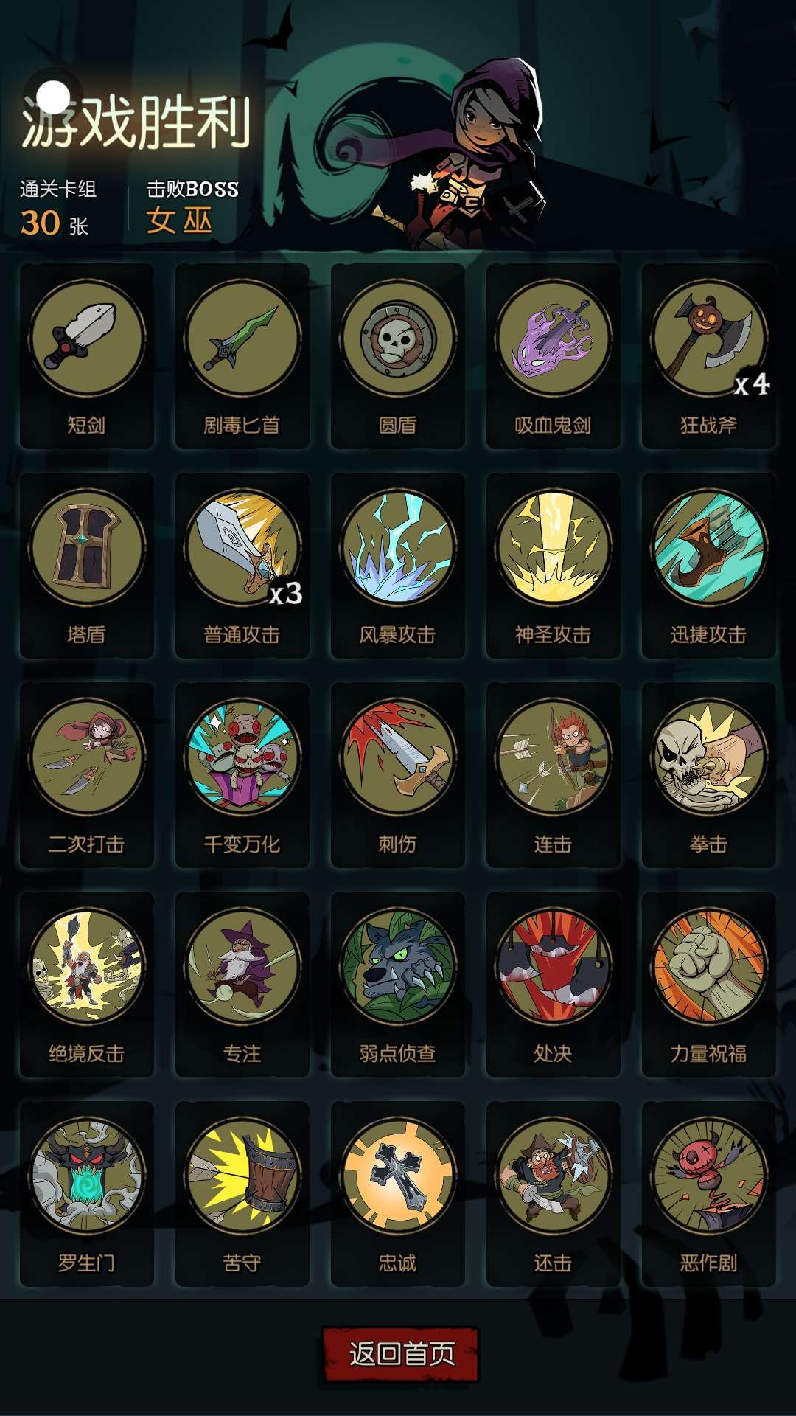The width and height of the screenshot is (796, 1416).
Task: View the 神圣攻击 holy attack card
Action: [554, 566]
